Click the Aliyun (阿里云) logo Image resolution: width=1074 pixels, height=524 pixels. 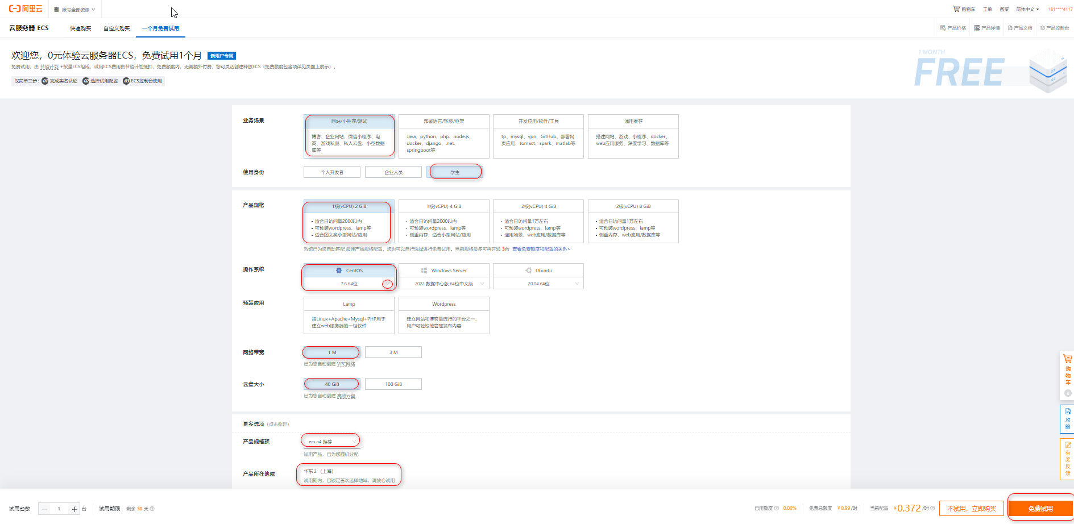click(x=26, y=9)
